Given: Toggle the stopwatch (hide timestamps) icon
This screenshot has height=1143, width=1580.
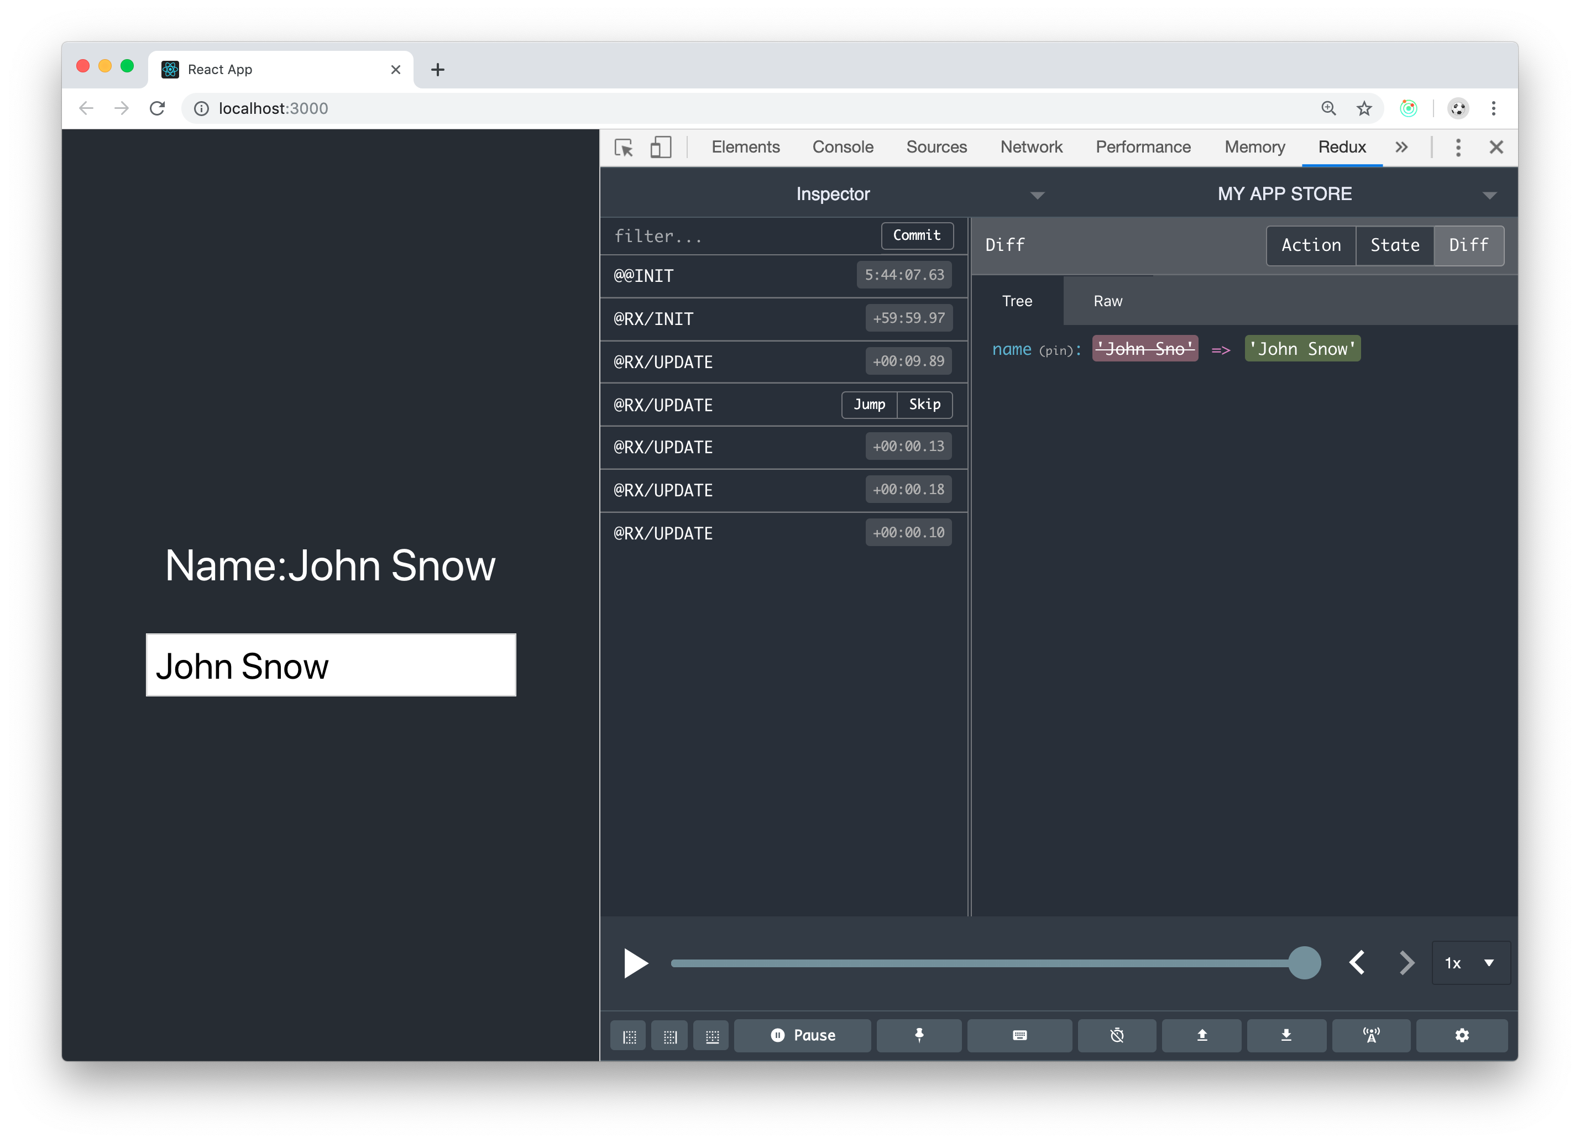Looking at the screenshot, I should [x=1117, y=1036].
